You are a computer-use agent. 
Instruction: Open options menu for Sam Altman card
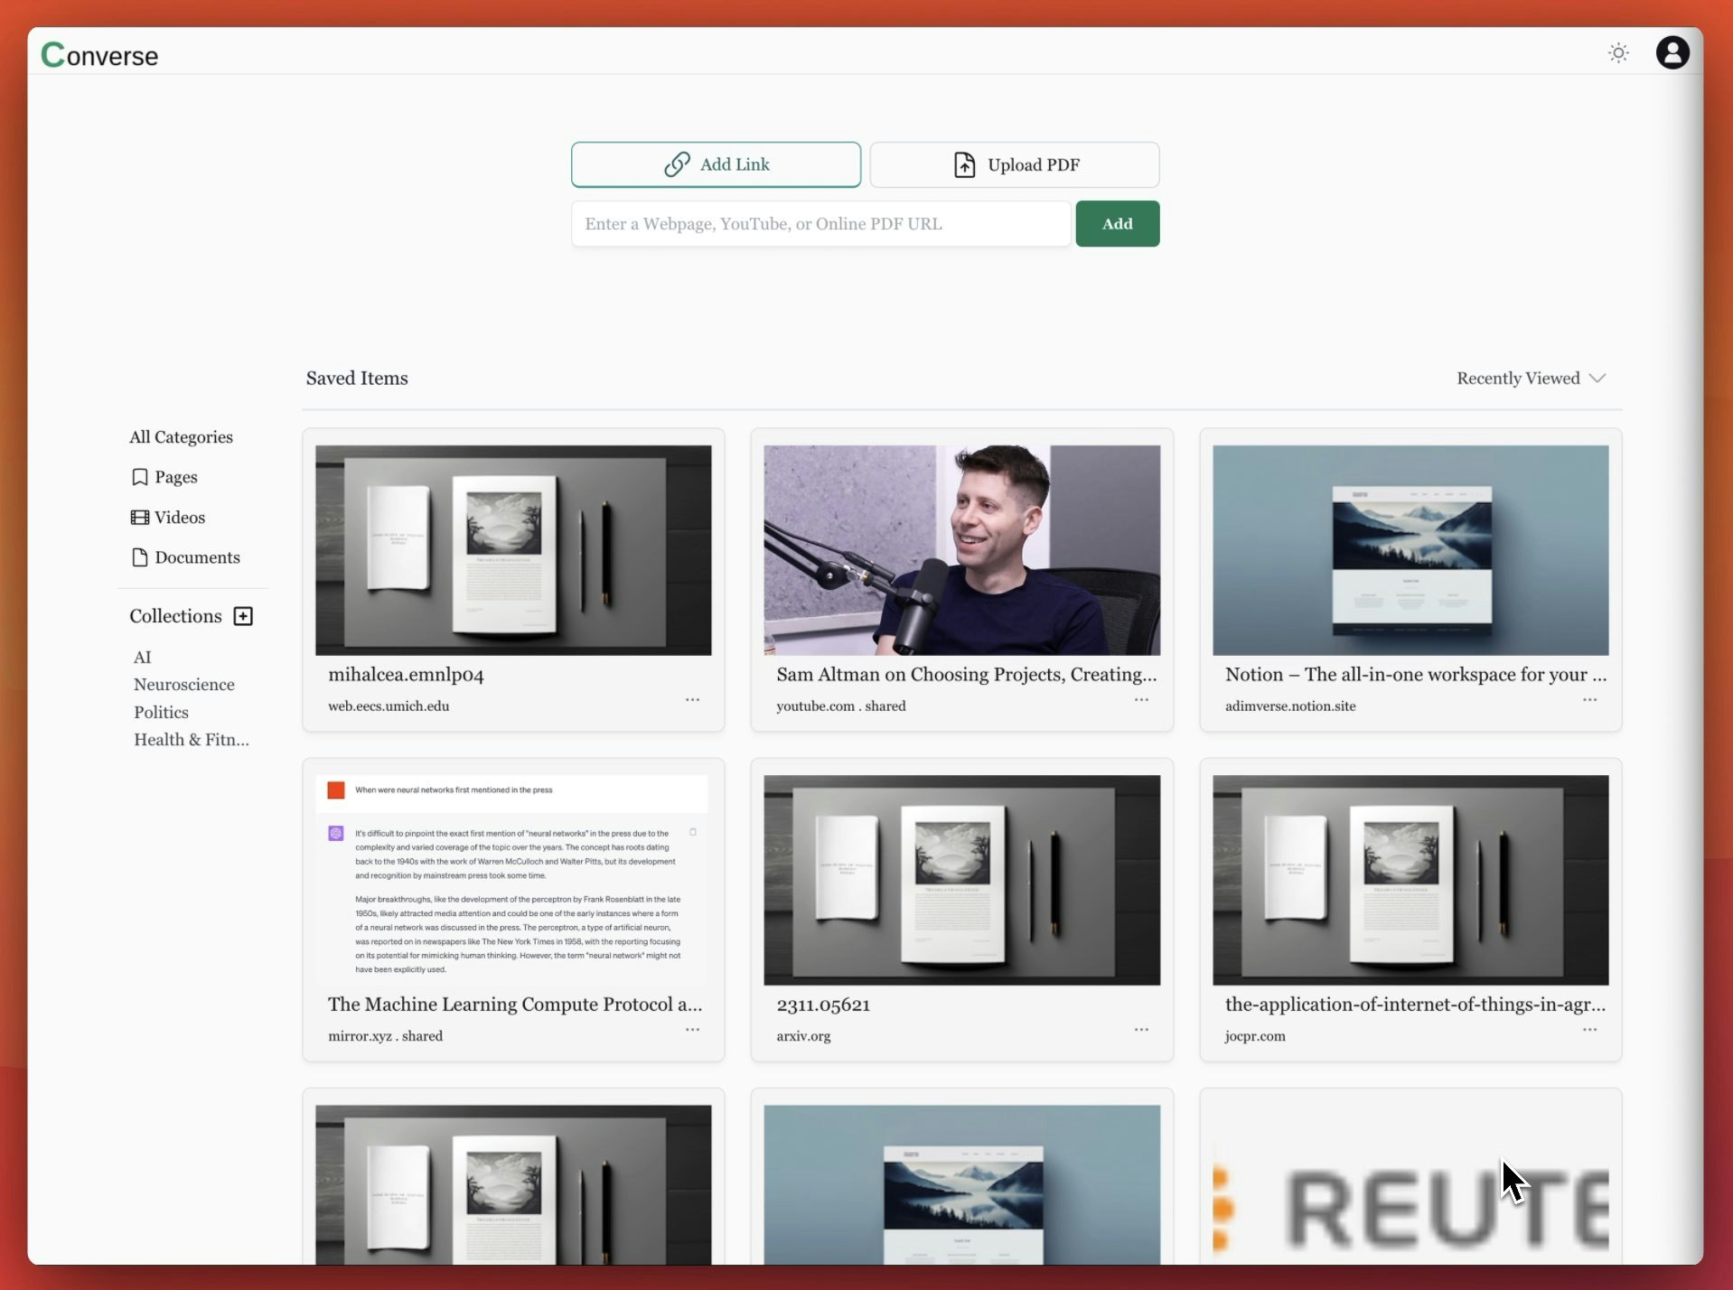[x=1141, y=700]
